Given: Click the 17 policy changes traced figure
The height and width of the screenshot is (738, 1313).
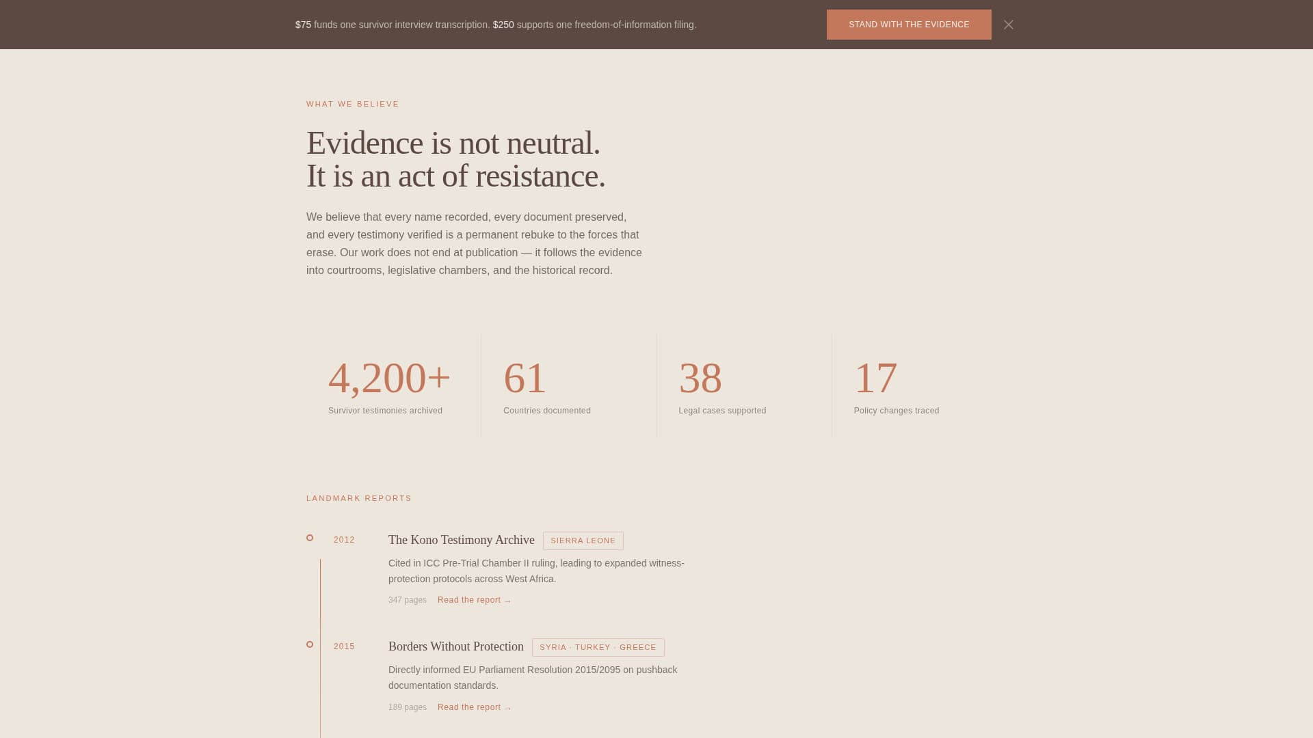Looking at the screenshot, I should point(875,378).
